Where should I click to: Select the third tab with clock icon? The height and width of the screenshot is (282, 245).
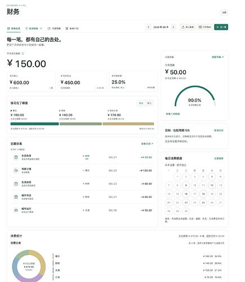click(x=54, y=28)
